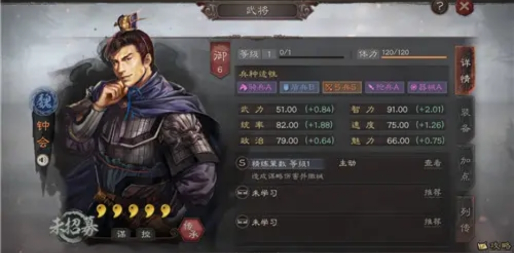The width and height of the screenshot is (514, 253).
Task: Open the 攻略 guide button
Action: coord(494,245)
